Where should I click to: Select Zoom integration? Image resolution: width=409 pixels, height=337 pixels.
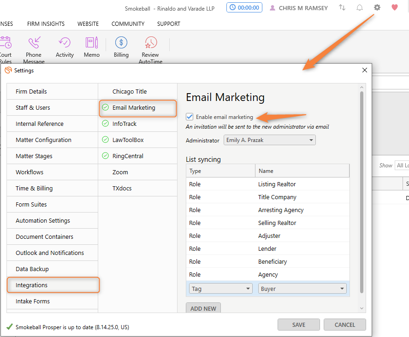[x=138, y=172]
